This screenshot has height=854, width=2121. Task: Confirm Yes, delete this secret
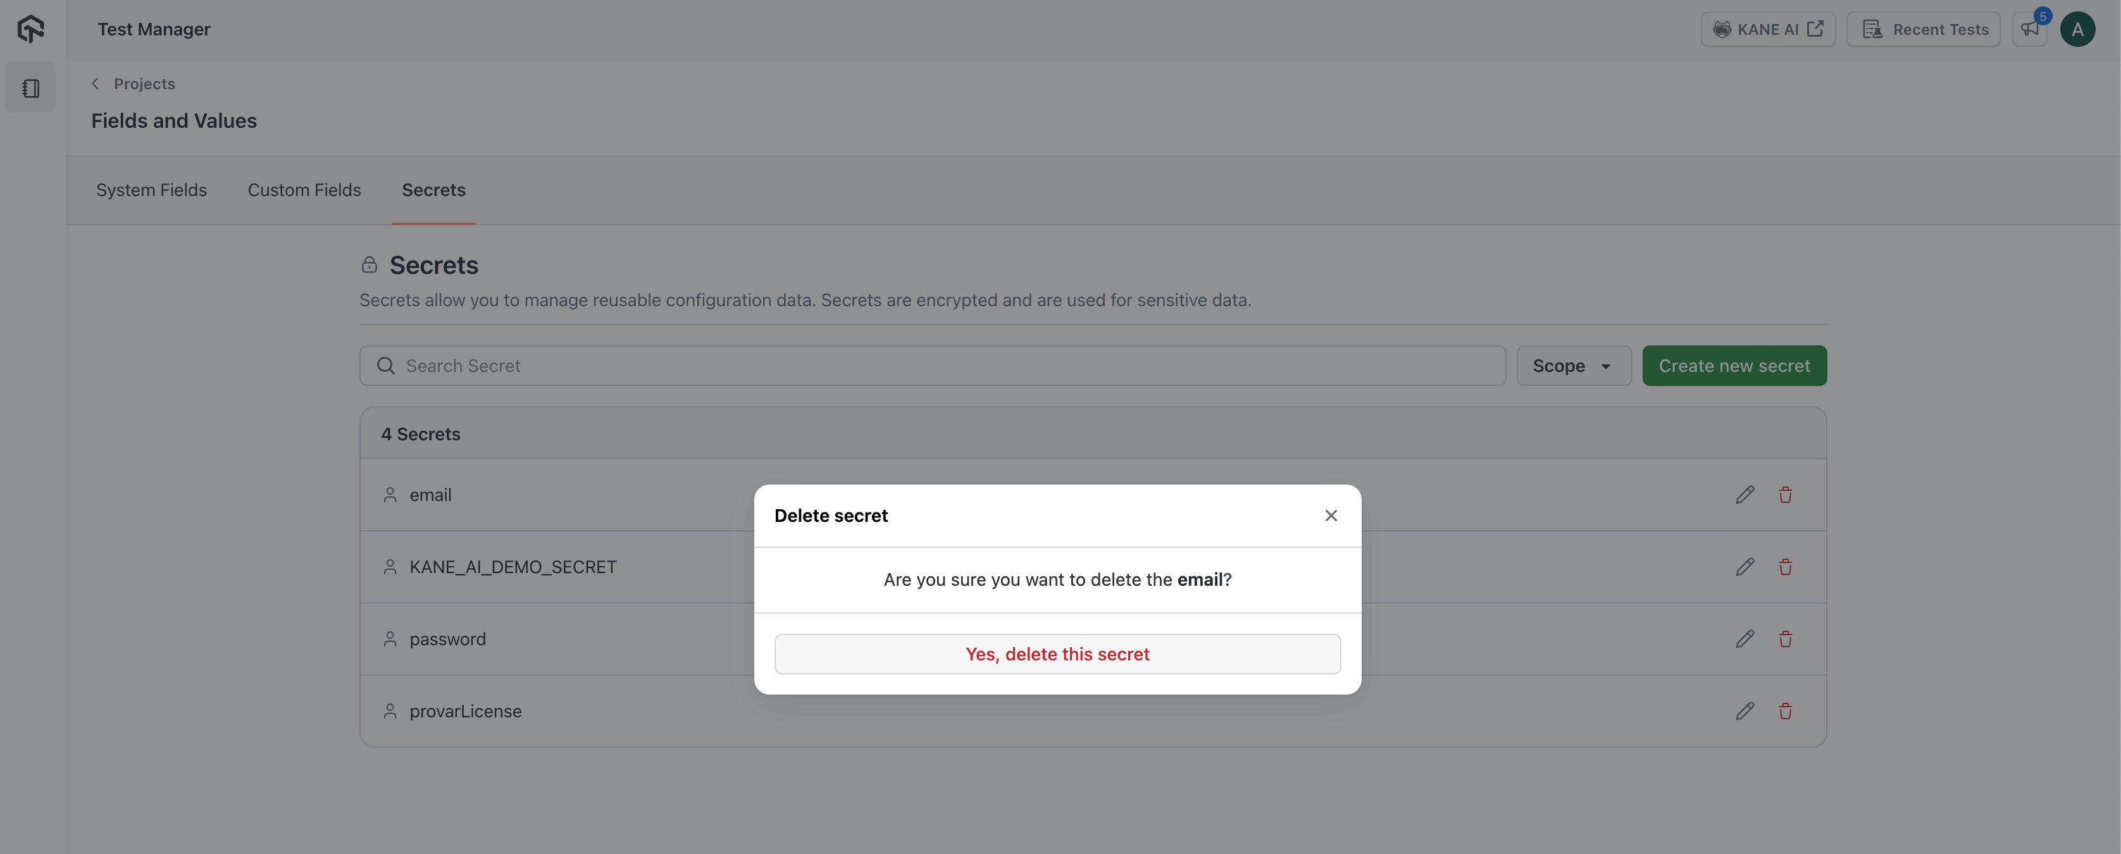(x=1057, y=654)
